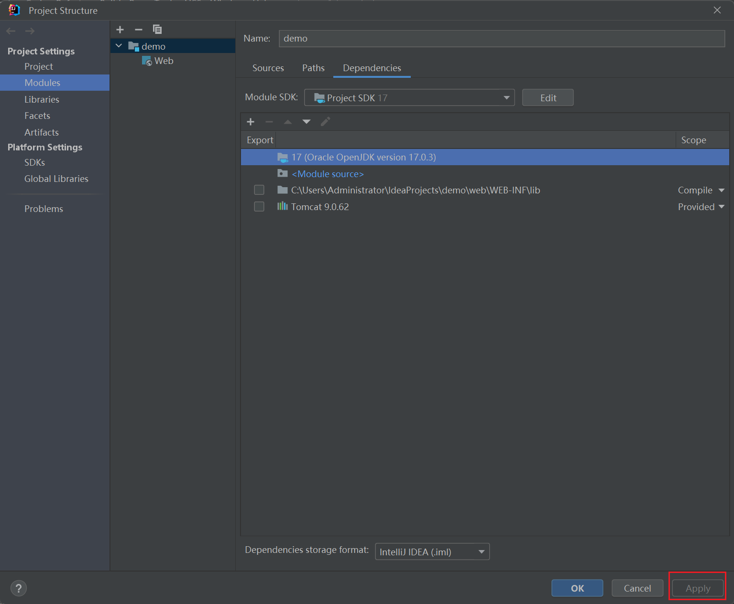Enable export checkbox for Tomcat 9.0.62
This screenshot has width=734, height=604.
coord(259,207)
